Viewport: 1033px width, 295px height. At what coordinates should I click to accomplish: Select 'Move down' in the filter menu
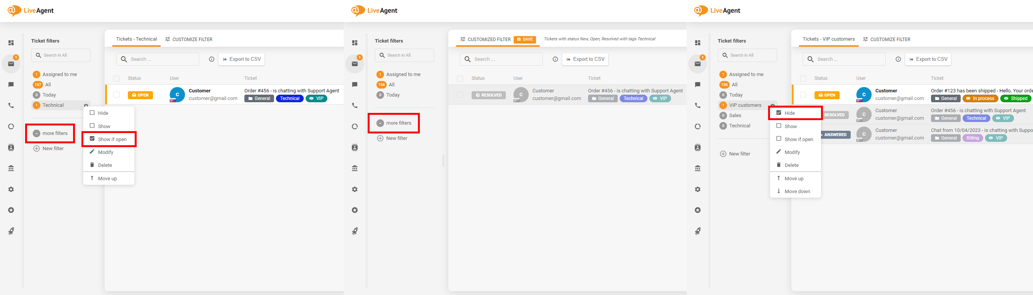coord(797,191)
